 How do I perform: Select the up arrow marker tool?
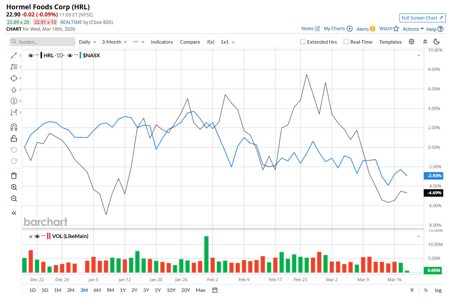(14, 90)
